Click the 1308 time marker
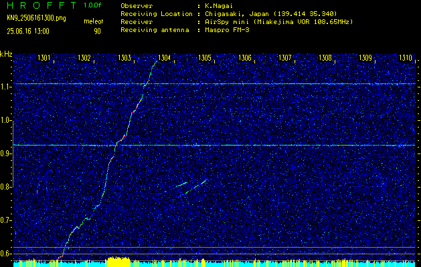Image resolution: width=421 pixels, height=267 pixels. pos(325,58)
